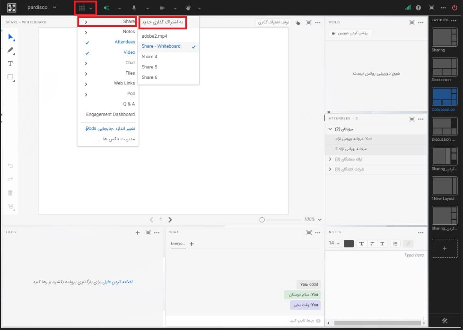This screenshot has width=463, height=330.
Task: Maximize the Share pod
Action: tap(308, 22)
